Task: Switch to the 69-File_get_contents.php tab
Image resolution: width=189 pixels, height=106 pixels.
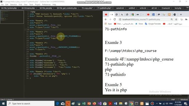Action: pyautogui.click(x=67, y=8)
